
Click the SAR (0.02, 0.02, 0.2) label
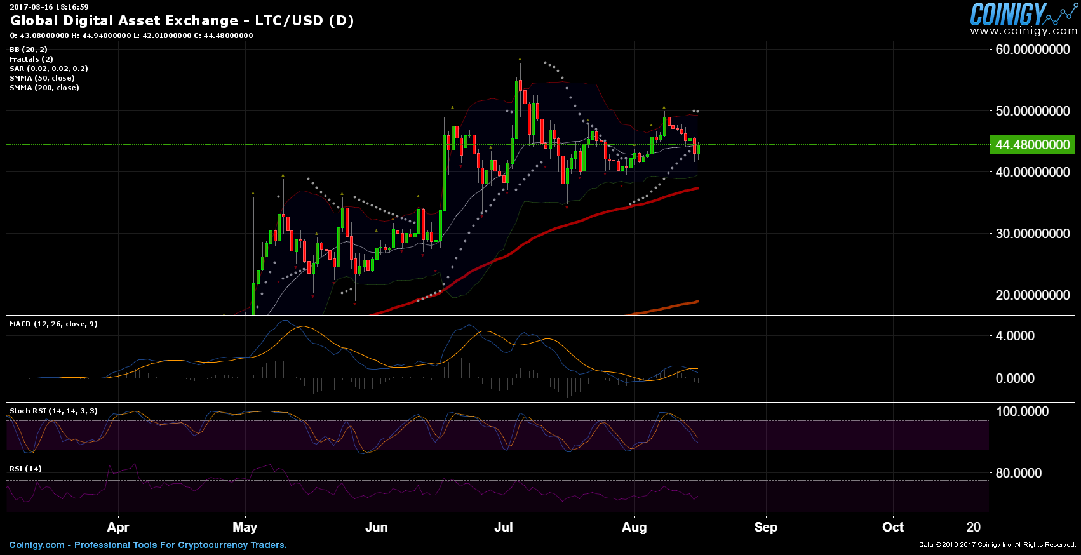[x=49, y=69]
